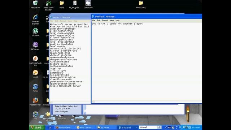Click the line 'hardcore=false'
This screenshot has height=130, width=231.
59,62
